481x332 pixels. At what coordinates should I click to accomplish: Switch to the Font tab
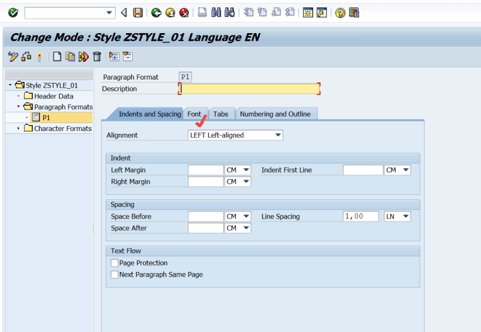(x=194, y=114)
